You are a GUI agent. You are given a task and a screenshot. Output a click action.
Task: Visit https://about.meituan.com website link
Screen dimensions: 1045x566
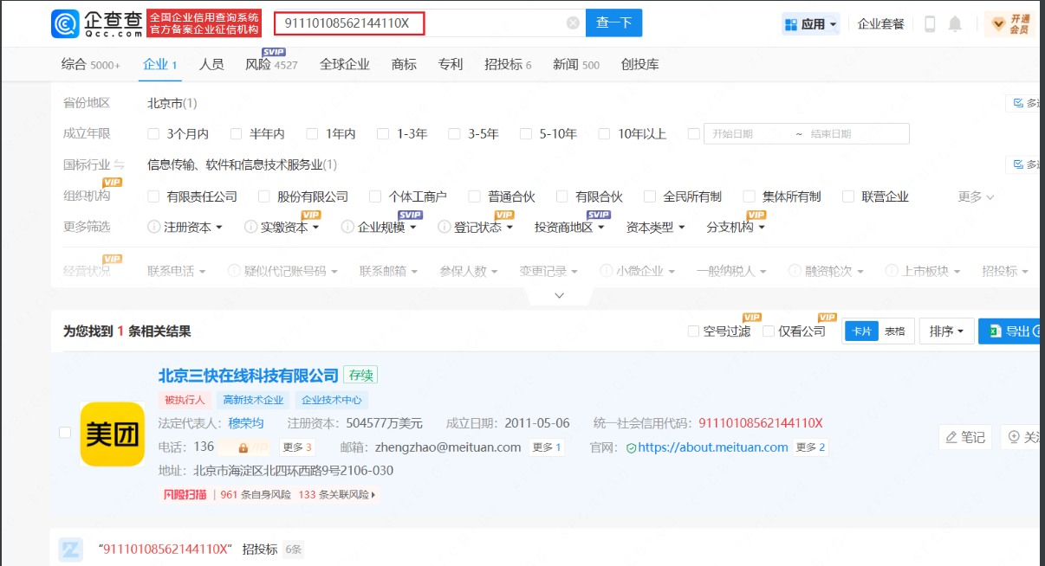tap(713, 447)
